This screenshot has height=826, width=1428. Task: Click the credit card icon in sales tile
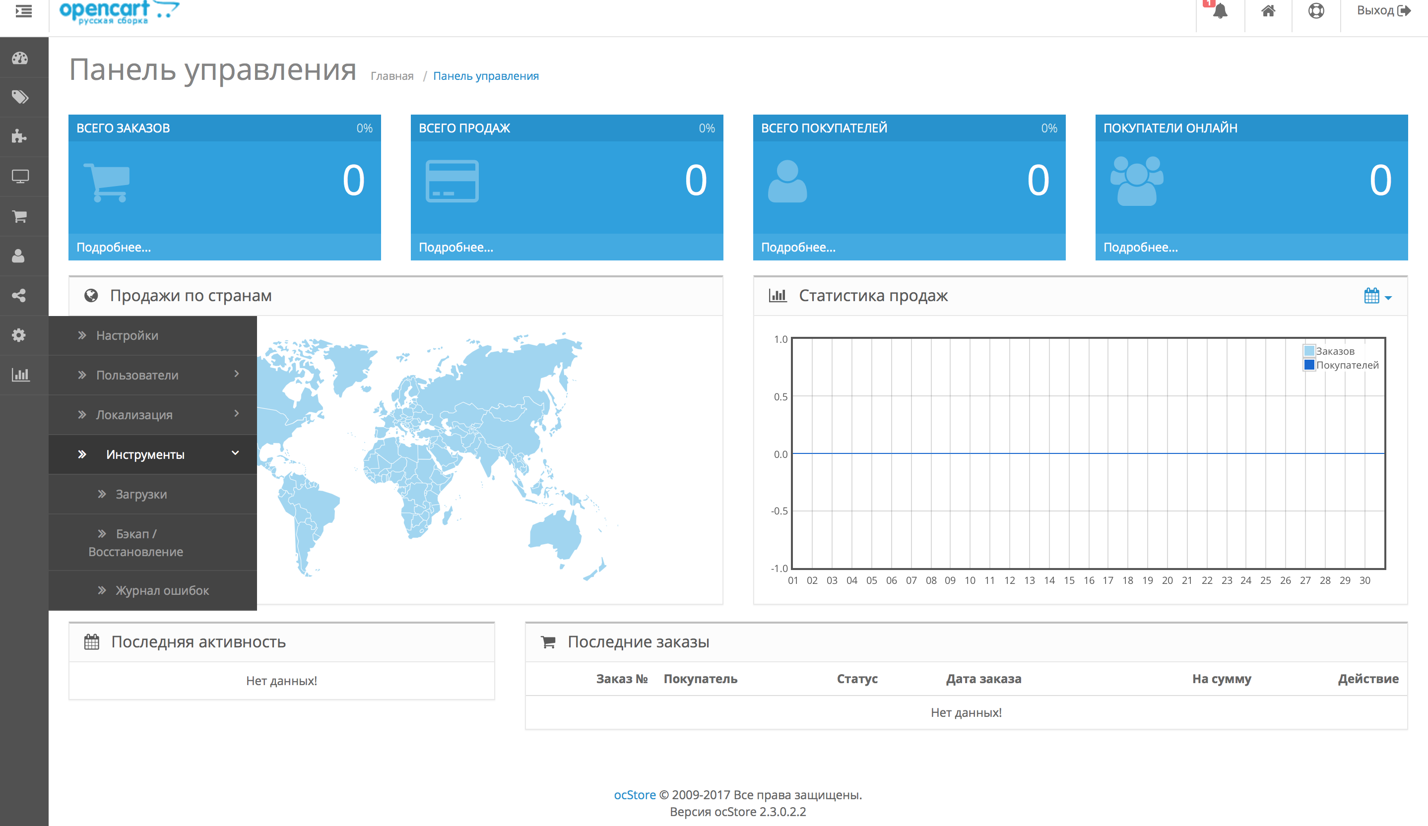coord(452,181)
